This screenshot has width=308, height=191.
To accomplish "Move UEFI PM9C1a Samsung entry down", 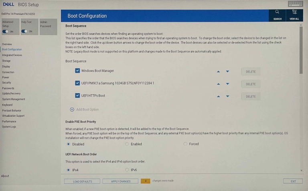I will click(227, 84).
